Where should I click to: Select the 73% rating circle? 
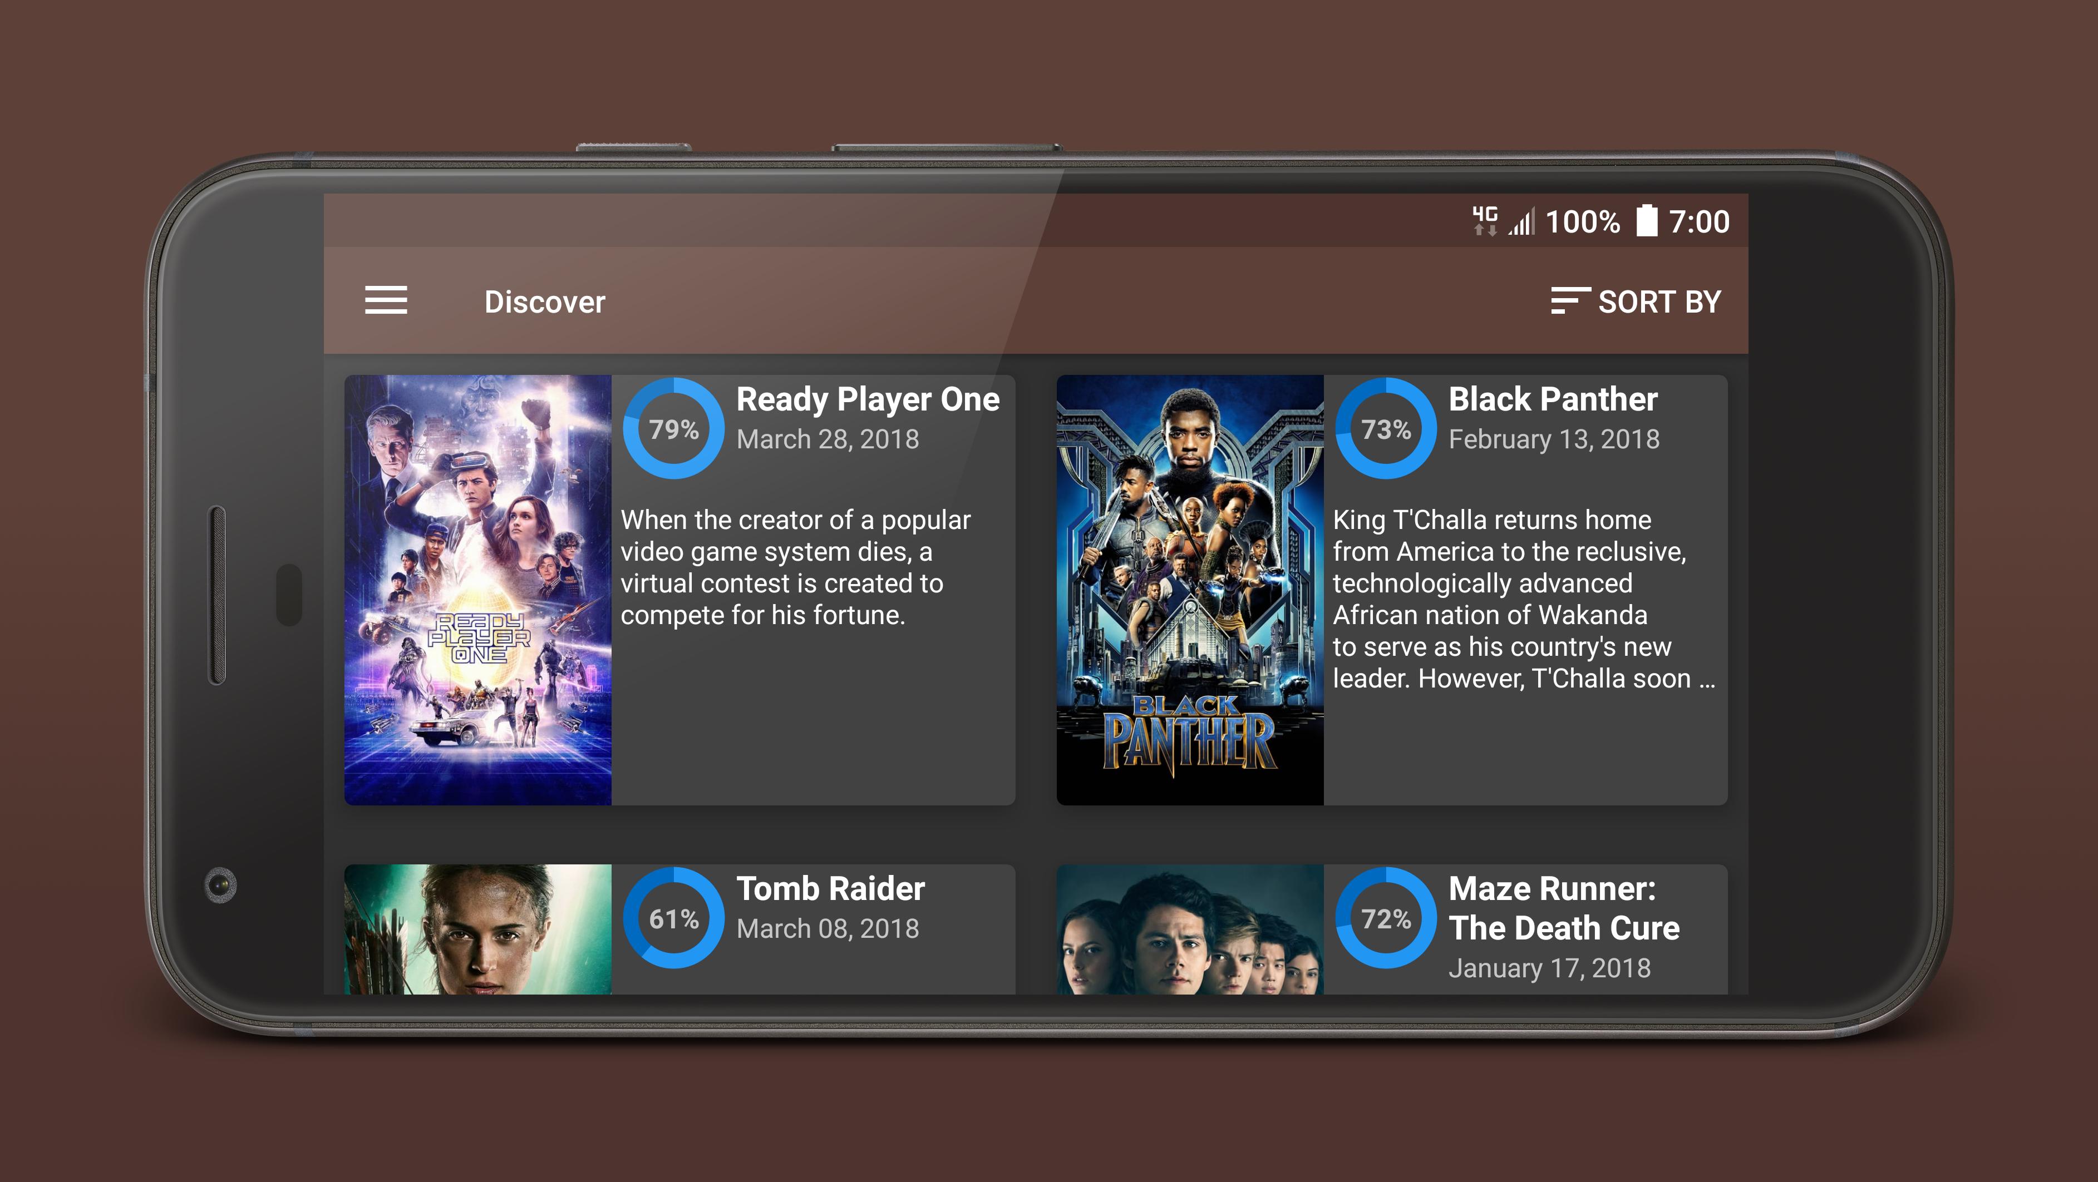point(1386,428)
